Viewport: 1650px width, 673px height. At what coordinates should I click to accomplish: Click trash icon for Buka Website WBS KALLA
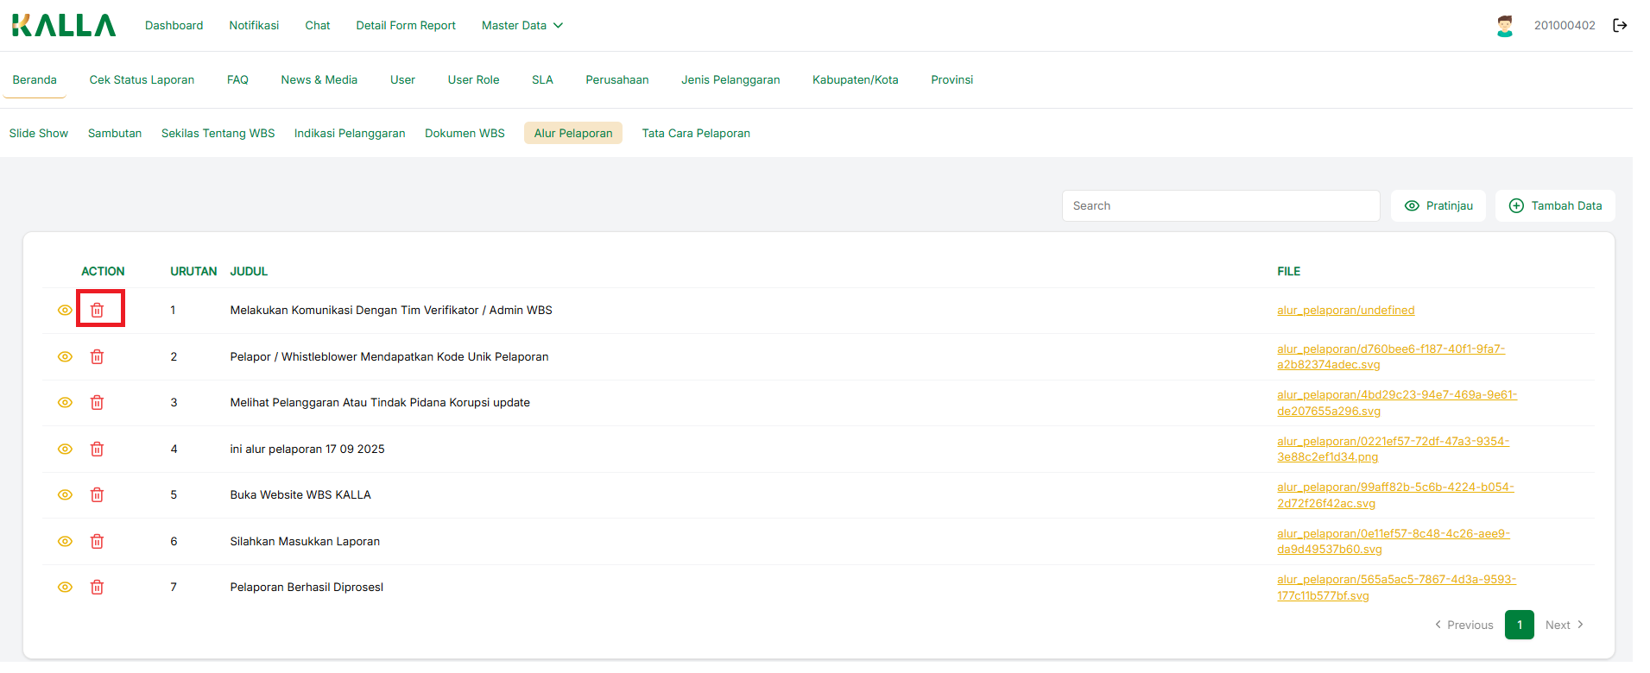[x=98, y=494]
